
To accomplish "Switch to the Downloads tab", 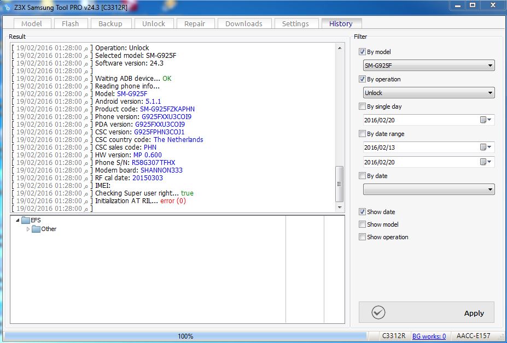I will tap(244, 23).
